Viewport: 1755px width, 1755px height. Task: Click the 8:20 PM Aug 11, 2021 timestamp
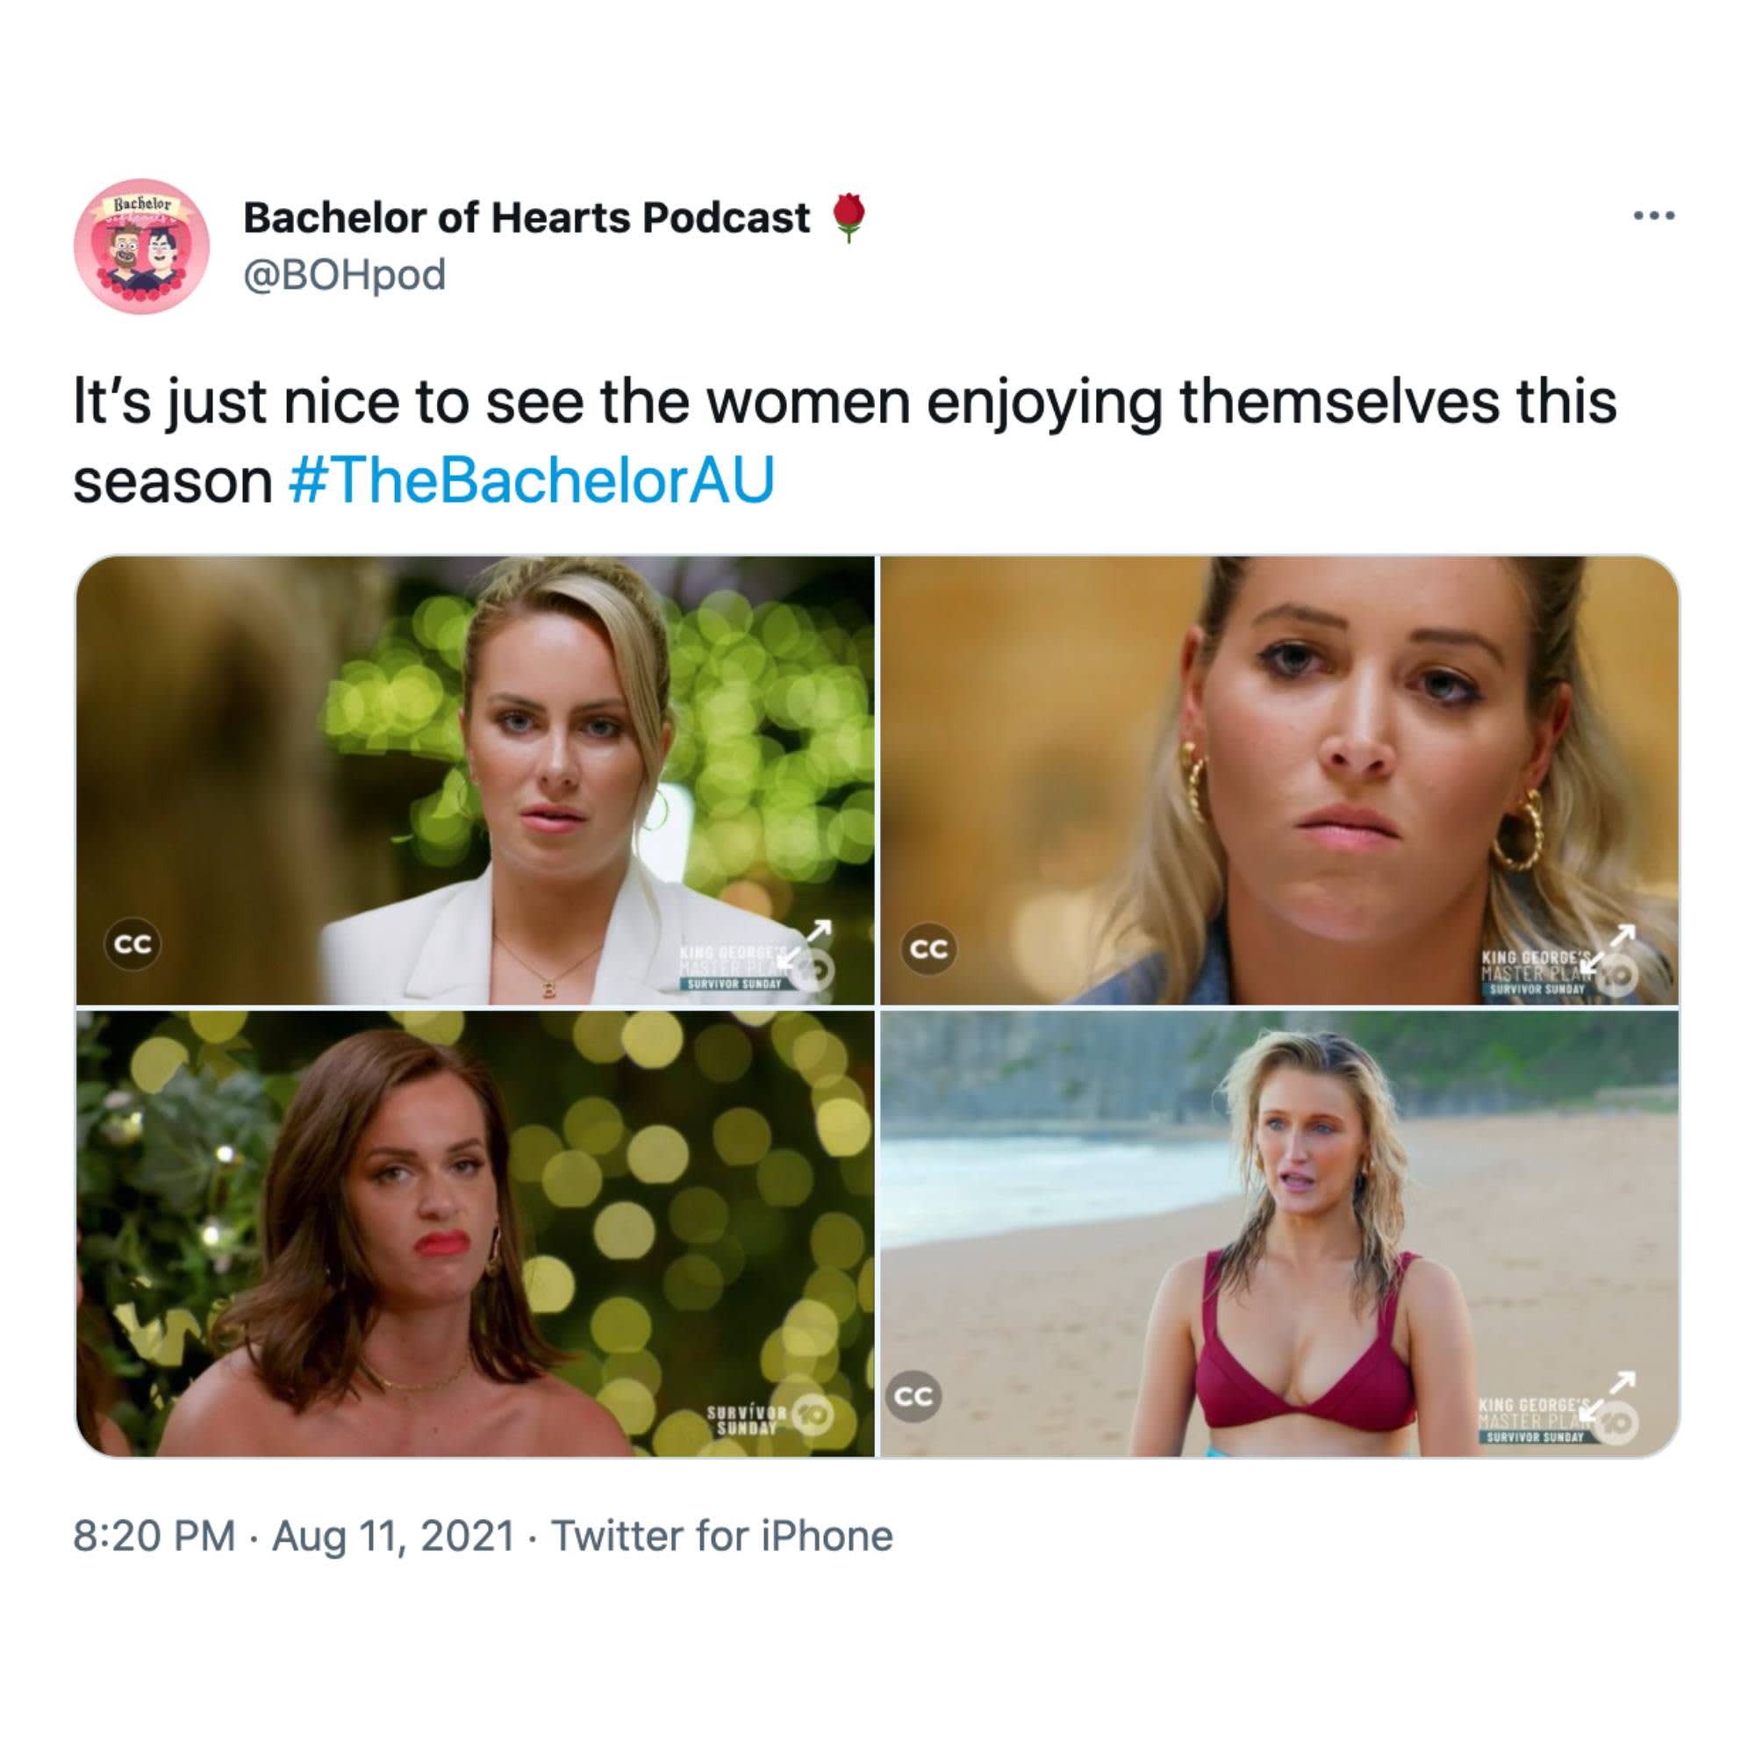pos(293,1537)
